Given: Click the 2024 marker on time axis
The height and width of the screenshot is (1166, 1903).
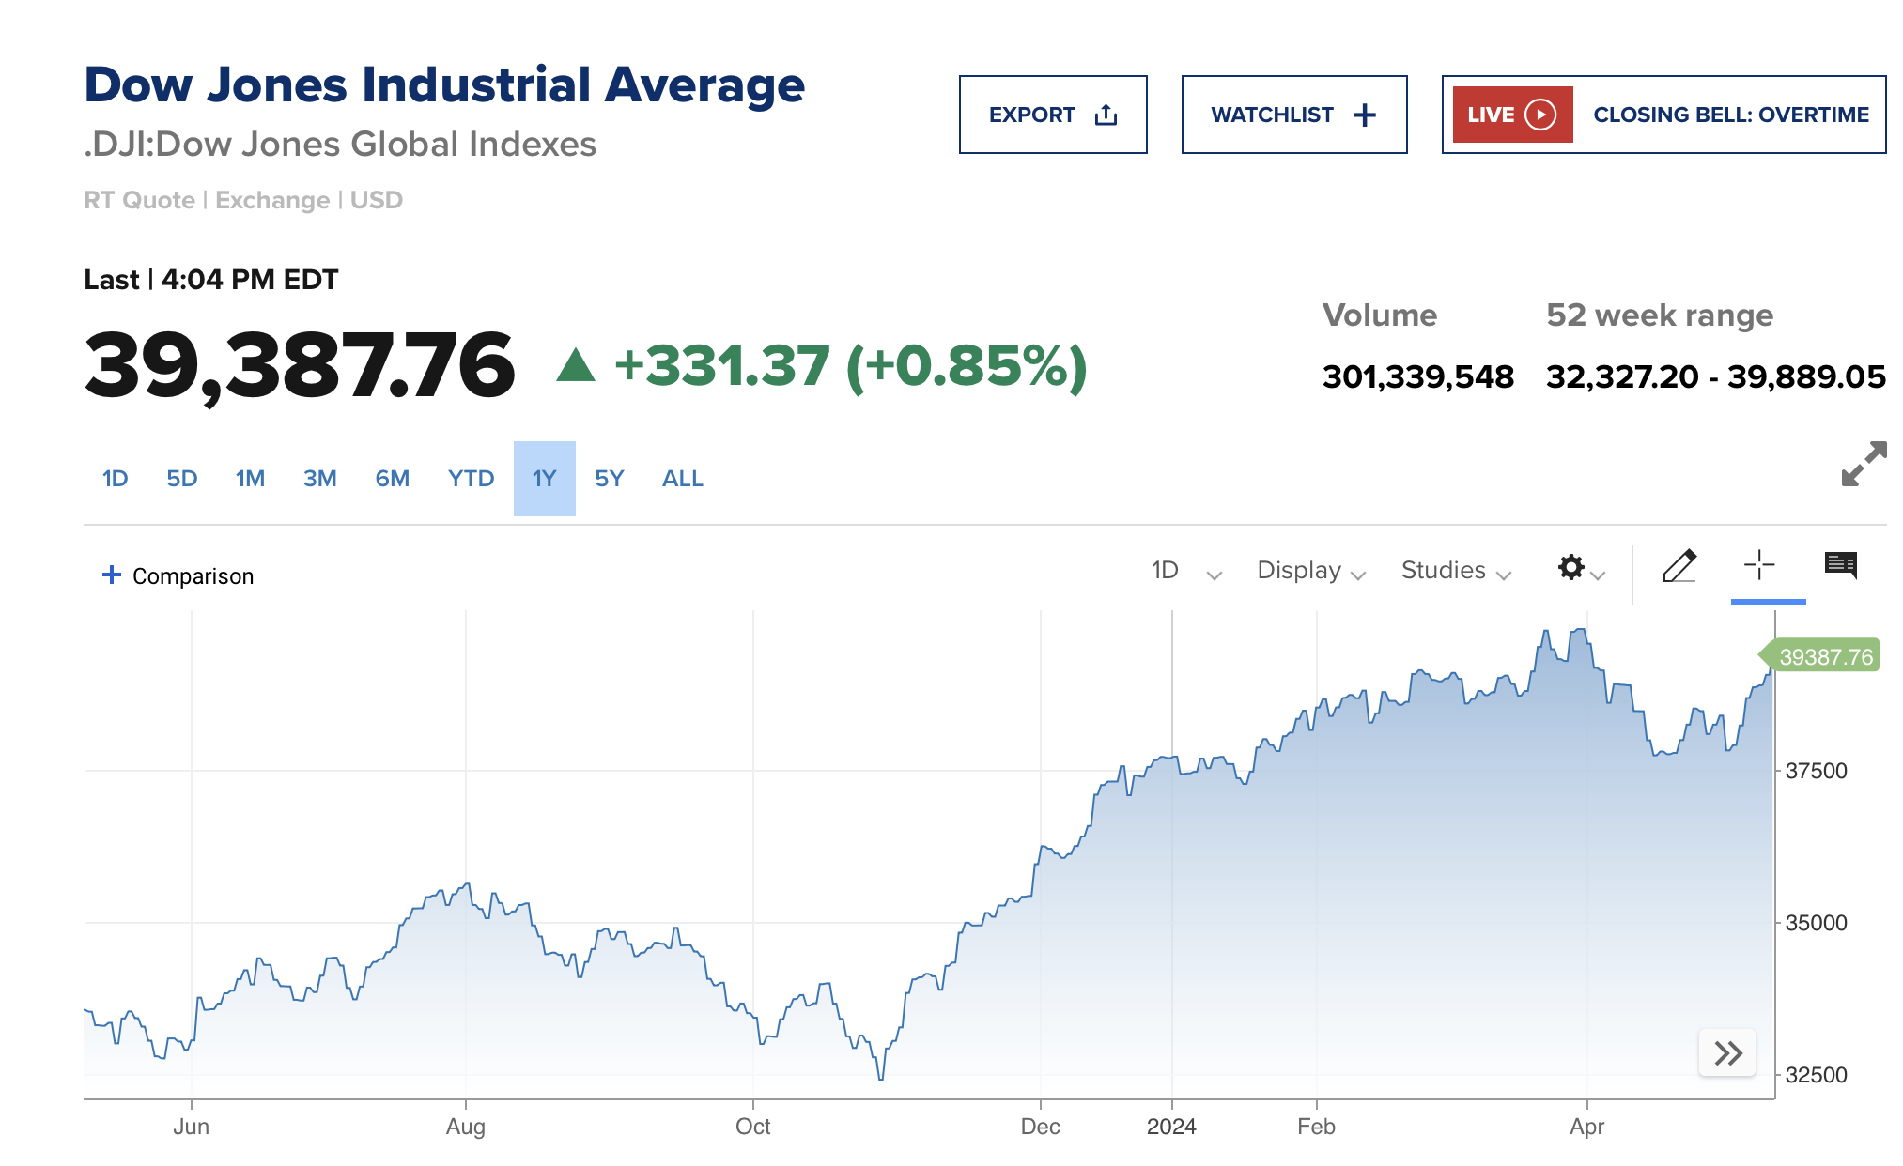Looking at the screenshot, I should [x=1171, y=1127].
